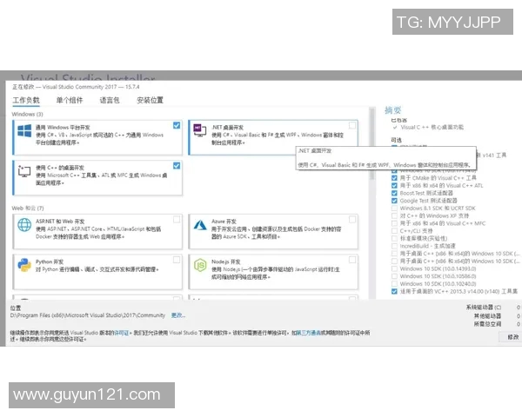
Task: Uncheck 用于 CMake 的 Visual C++ 工具
Action: tap(394, 178)
